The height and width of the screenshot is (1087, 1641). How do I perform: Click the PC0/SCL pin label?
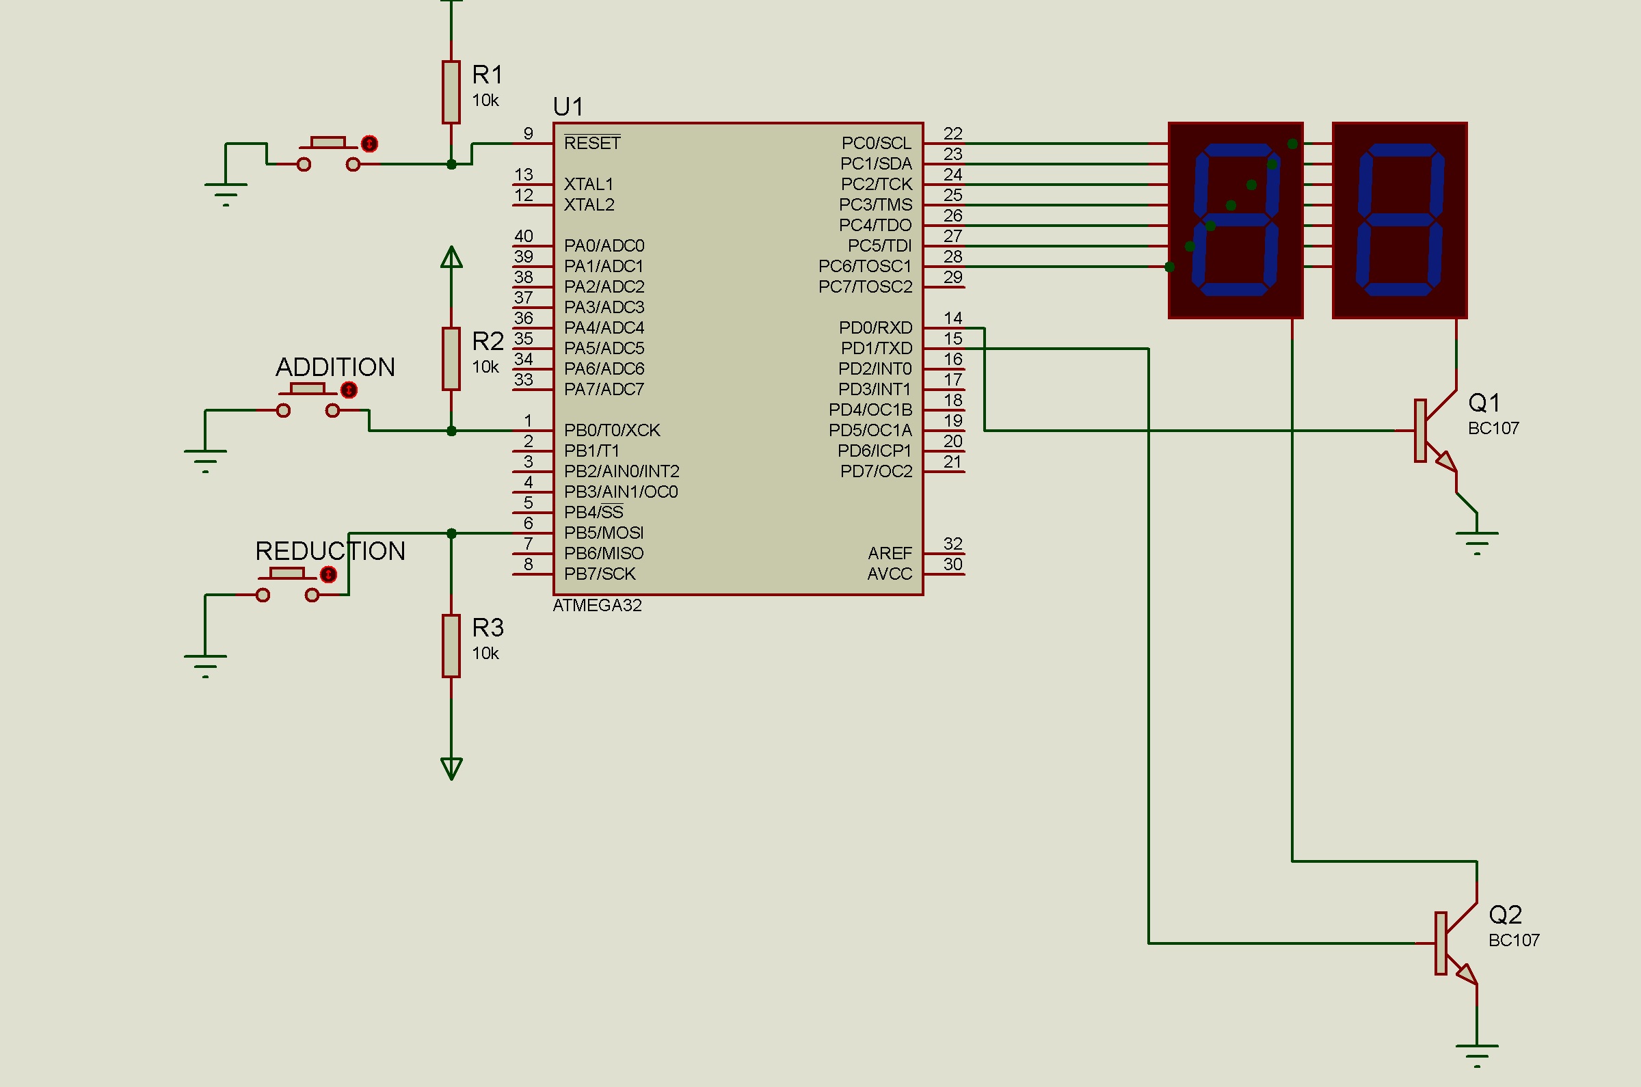point(877,143)
